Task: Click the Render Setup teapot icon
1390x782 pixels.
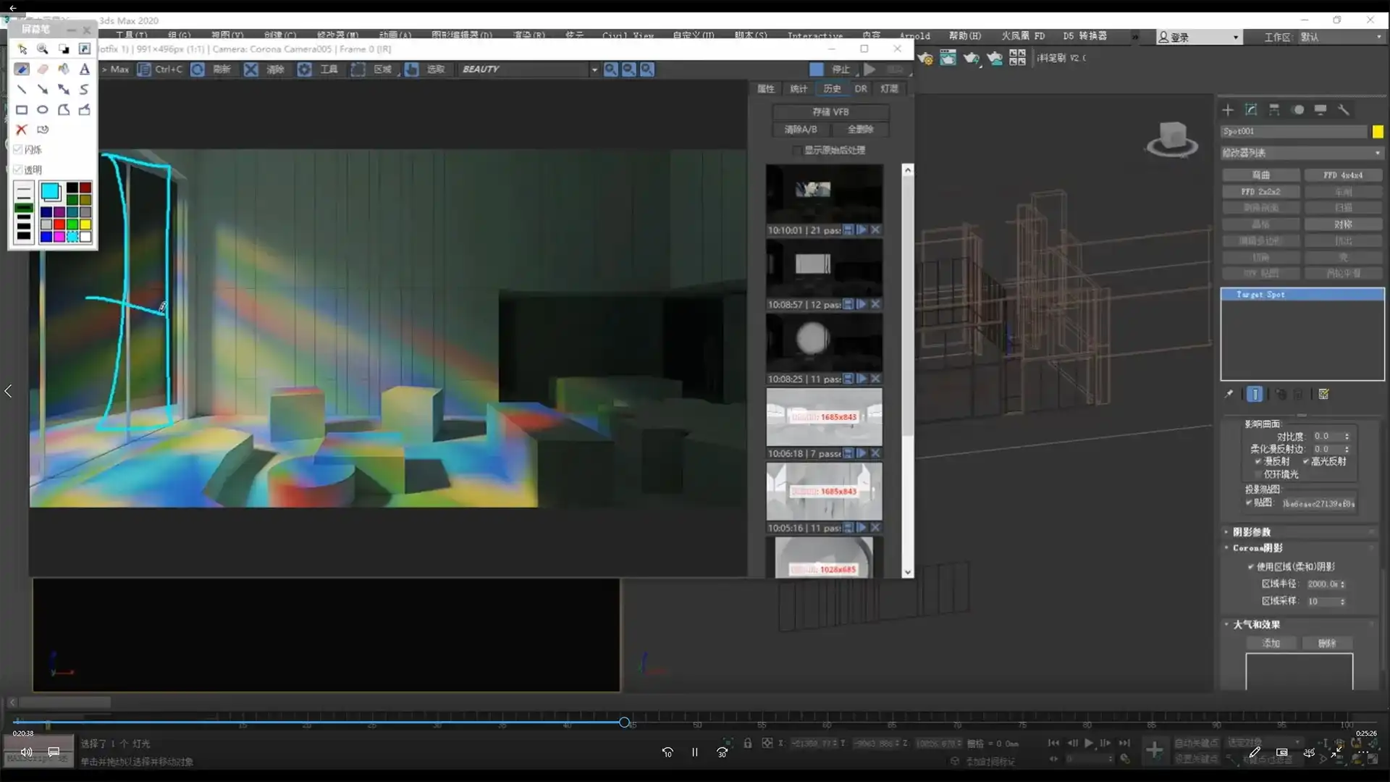Action: click(x=925, y=58)
